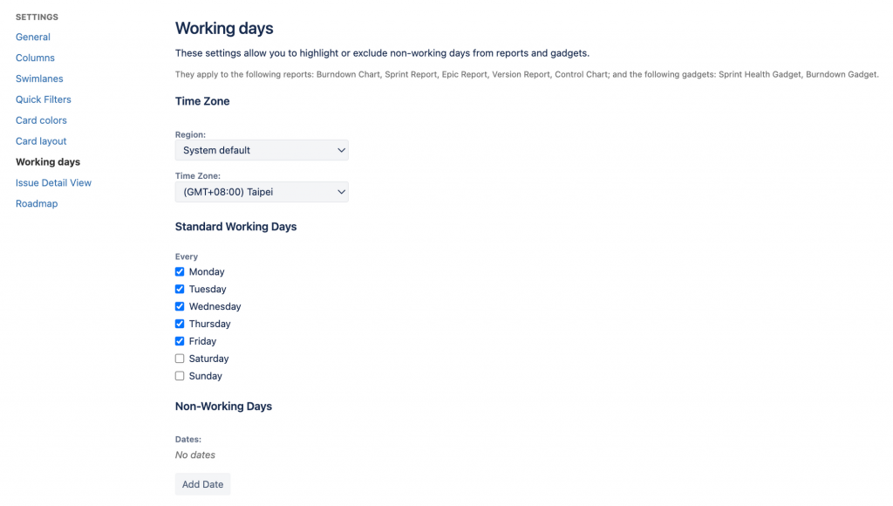Open Quick Filters settings
This screenshot has width=893, height=506.
(44, 99)
